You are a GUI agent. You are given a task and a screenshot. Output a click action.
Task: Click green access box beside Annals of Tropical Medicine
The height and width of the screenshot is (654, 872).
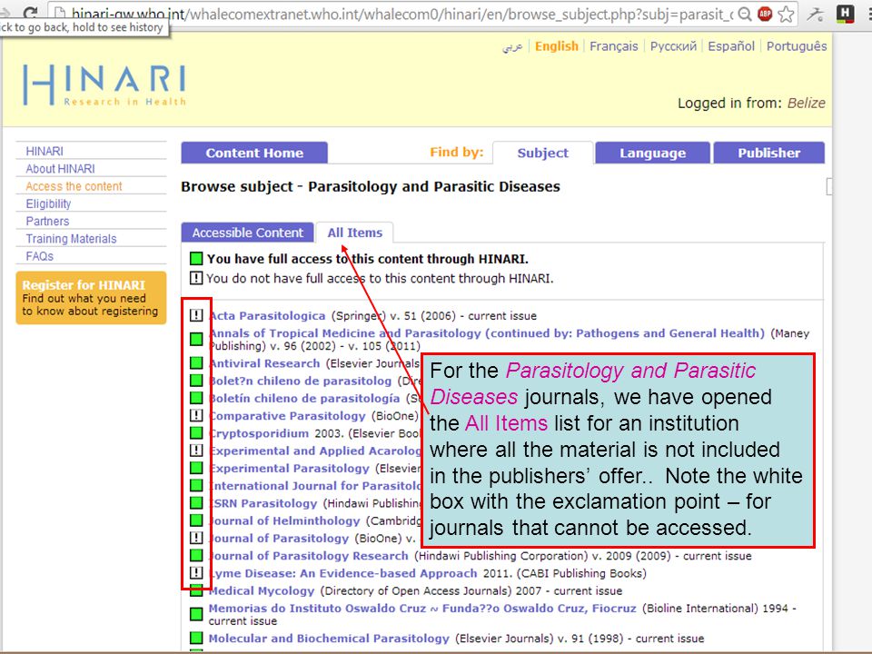(196, 339)
